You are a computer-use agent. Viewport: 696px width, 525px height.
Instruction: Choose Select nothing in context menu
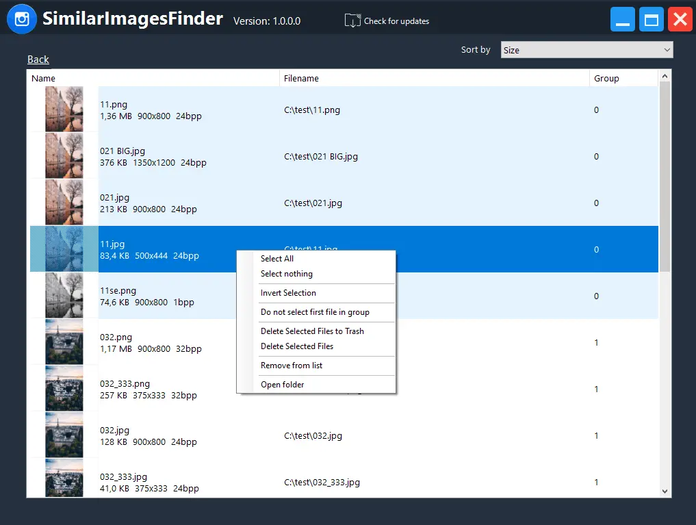click(x=287, y=274)
